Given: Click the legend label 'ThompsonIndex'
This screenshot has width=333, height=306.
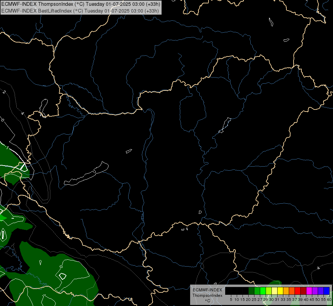Looking at the screenshot, I should (207, 295).
